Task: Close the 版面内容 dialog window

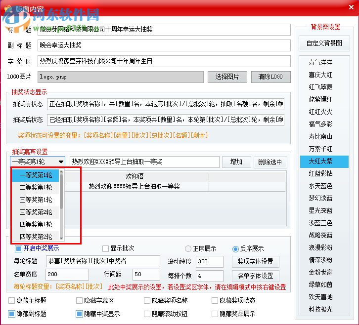Action: coord(351,7)
